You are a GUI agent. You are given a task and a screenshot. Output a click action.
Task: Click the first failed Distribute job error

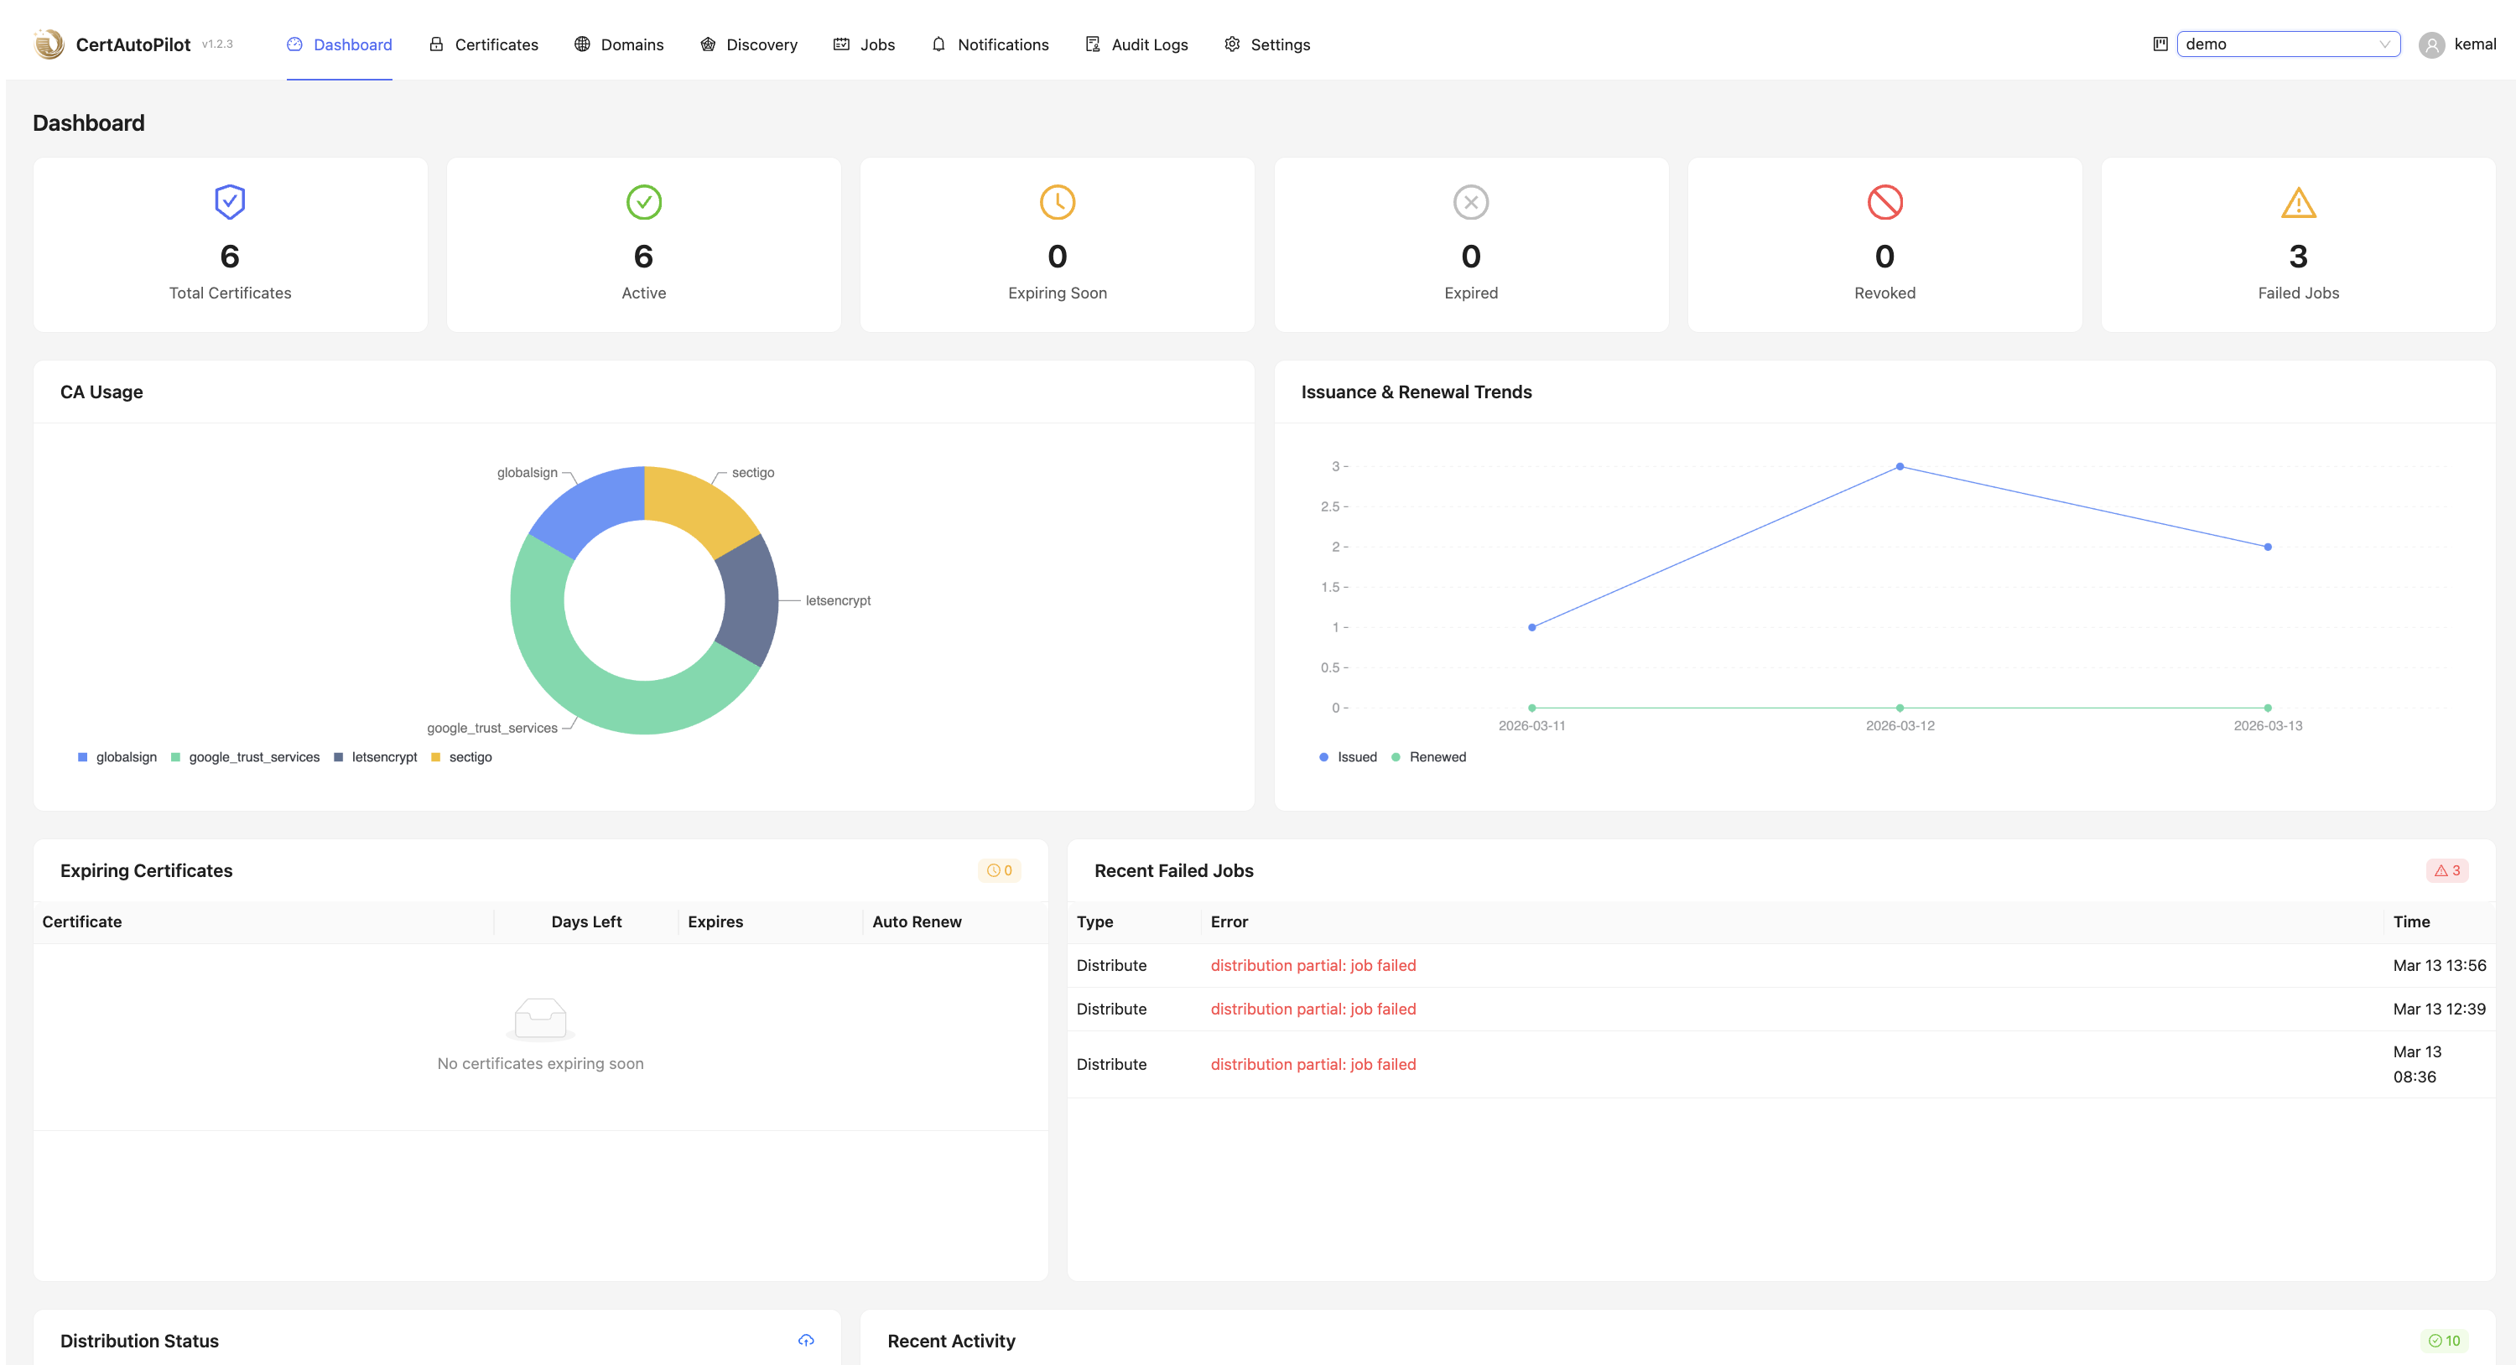[x=1313, y=965]
